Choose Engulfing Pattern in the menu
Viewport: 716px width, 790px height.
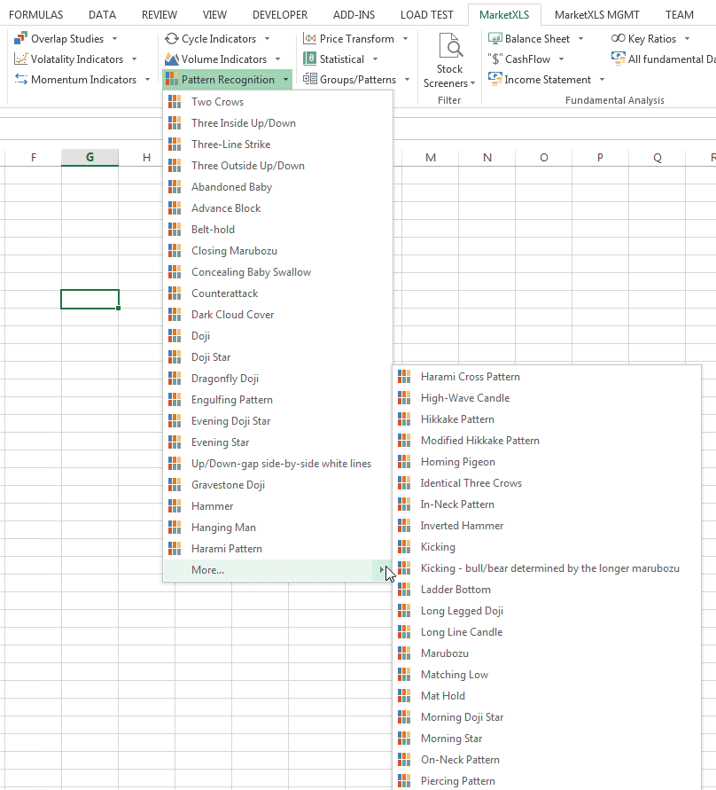pos(277,400)
